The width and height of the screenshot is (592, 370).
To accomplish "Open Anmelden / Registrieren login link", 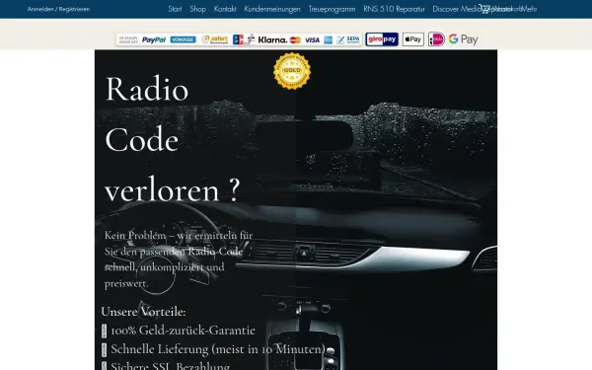I will pyautogui.click(x=58, y=9).
